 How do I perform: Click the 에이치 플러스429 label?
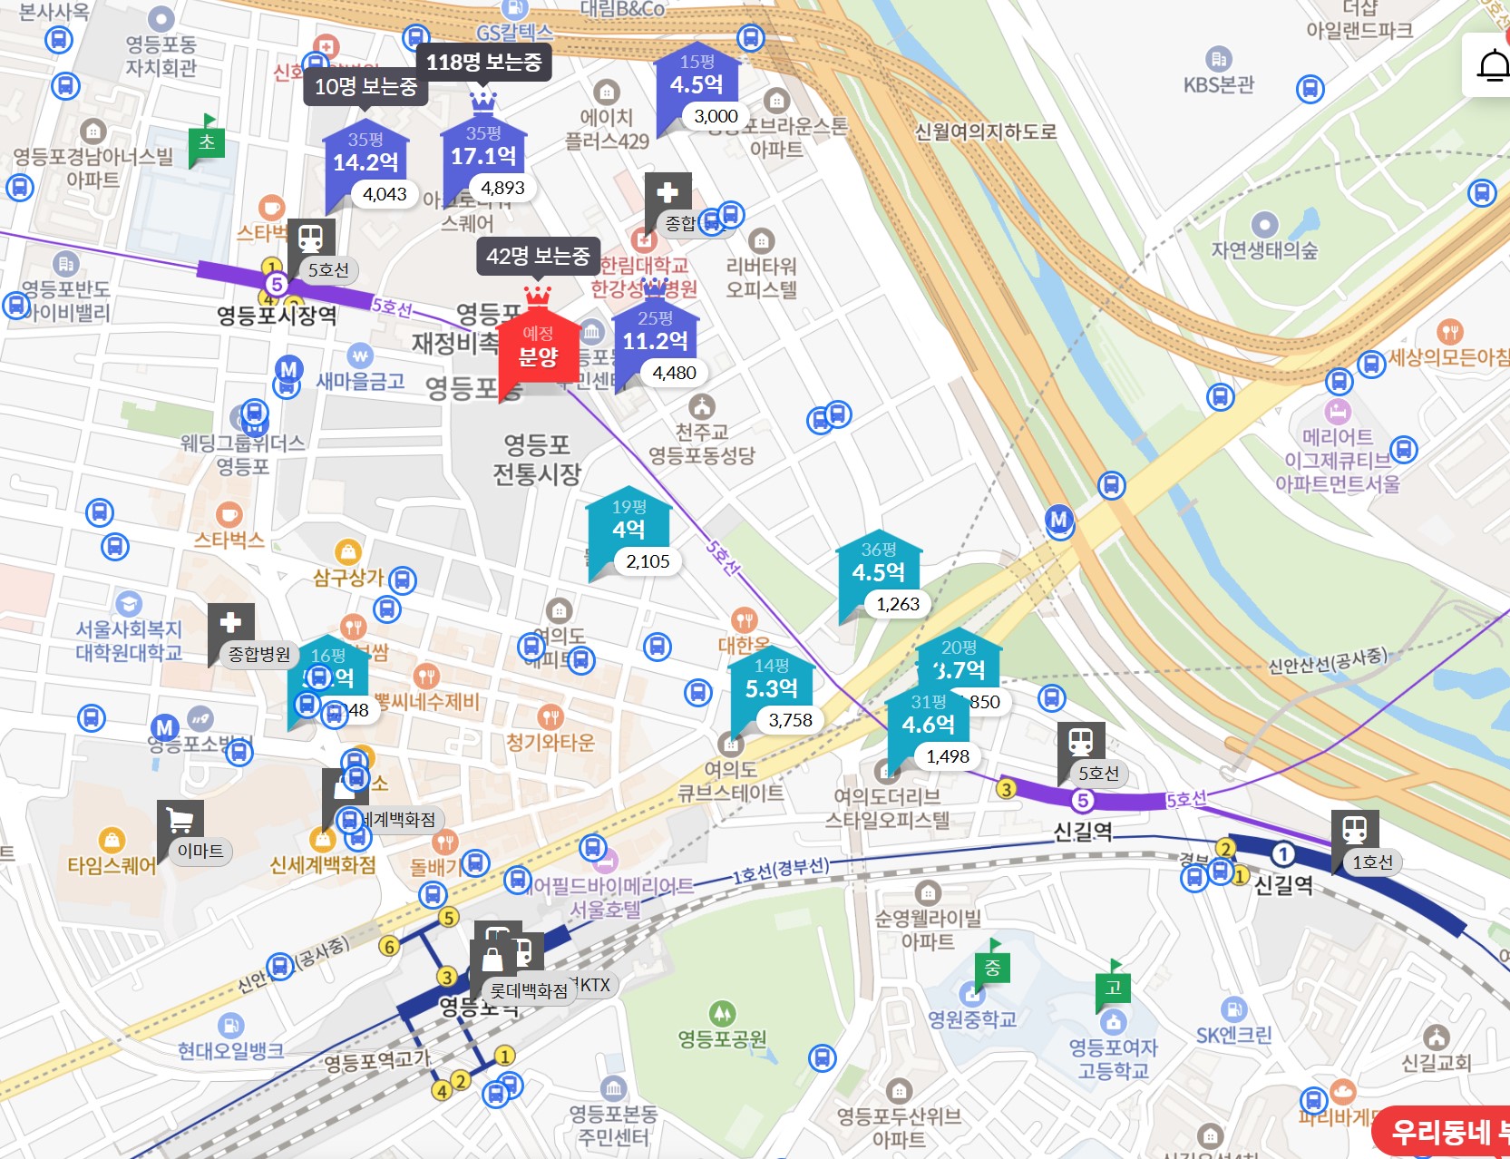[607, 129]
